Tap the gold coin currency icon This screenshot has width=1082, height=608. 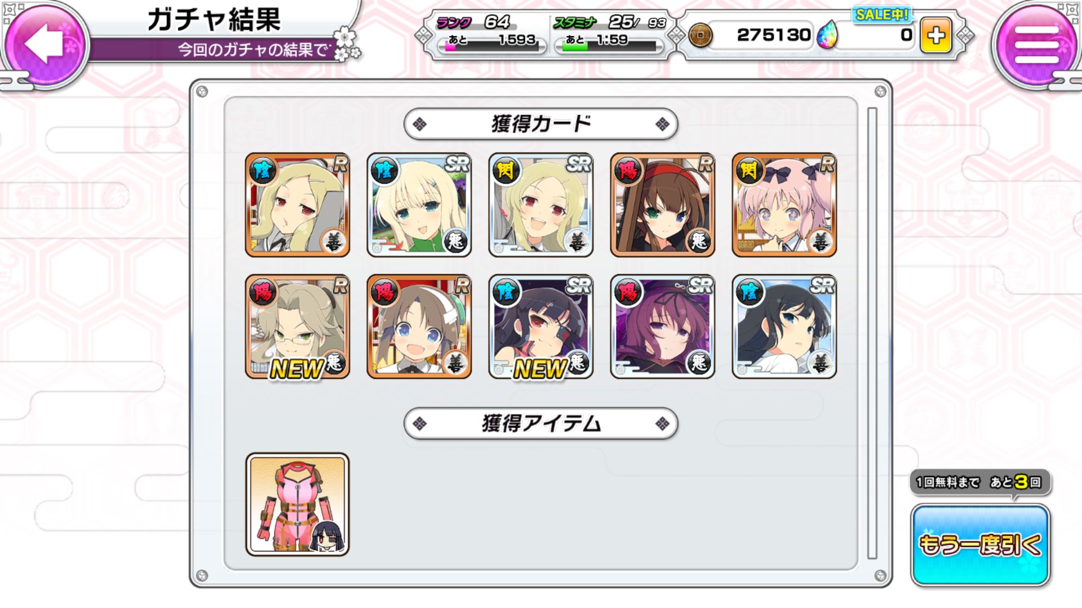tap(700, 35)
